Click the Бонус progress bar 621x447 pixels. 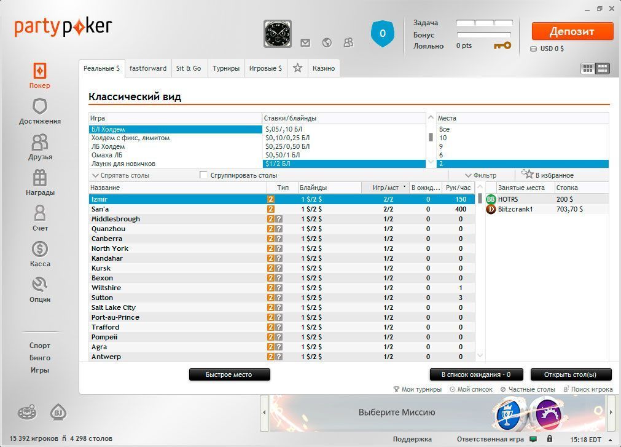point(484,34)
